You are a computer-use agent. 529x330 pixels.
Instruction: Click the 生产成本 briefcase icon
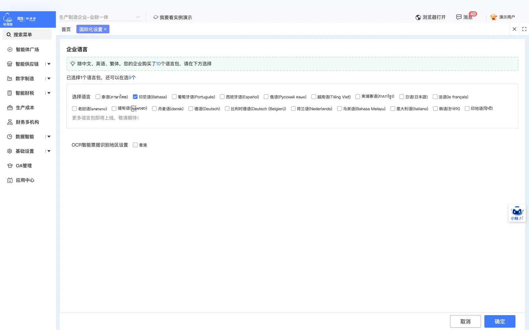click(x=10, y=108)
